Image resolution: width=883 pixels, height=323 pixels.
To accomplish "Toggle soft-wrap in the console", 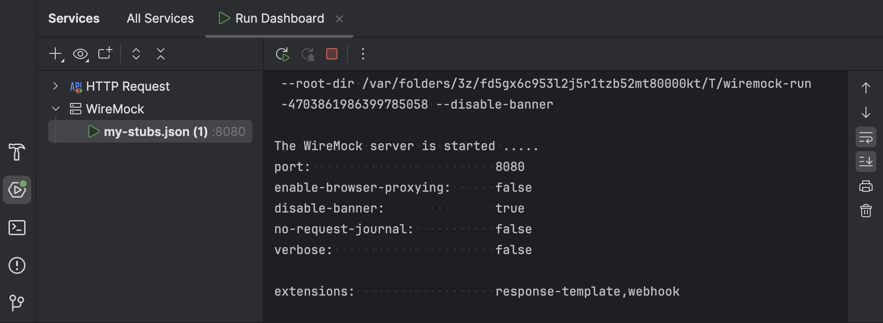I will (866, 137).
